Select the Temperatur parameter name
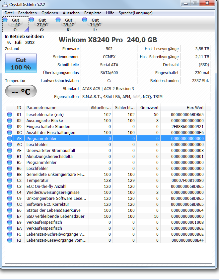Viewport: 219px width, 280px height. [x=37, y=180]
